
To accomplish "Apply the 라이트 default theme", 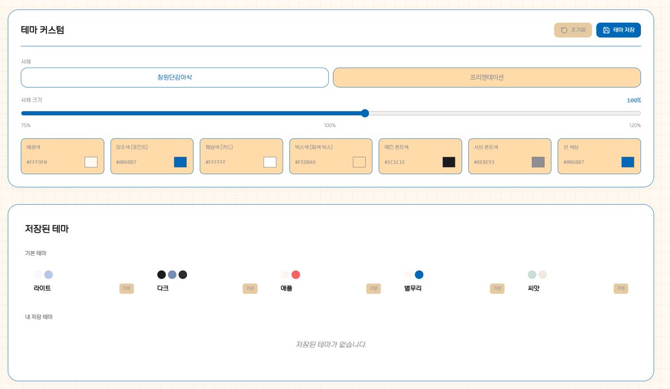I will coord(84,282).
